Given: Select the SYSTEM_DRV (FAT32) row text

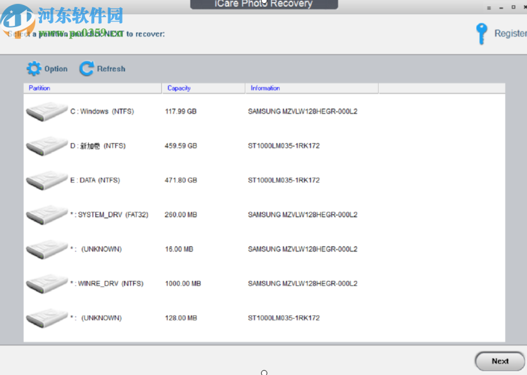Looking at the screenshot, I should [x=109, y=215].
